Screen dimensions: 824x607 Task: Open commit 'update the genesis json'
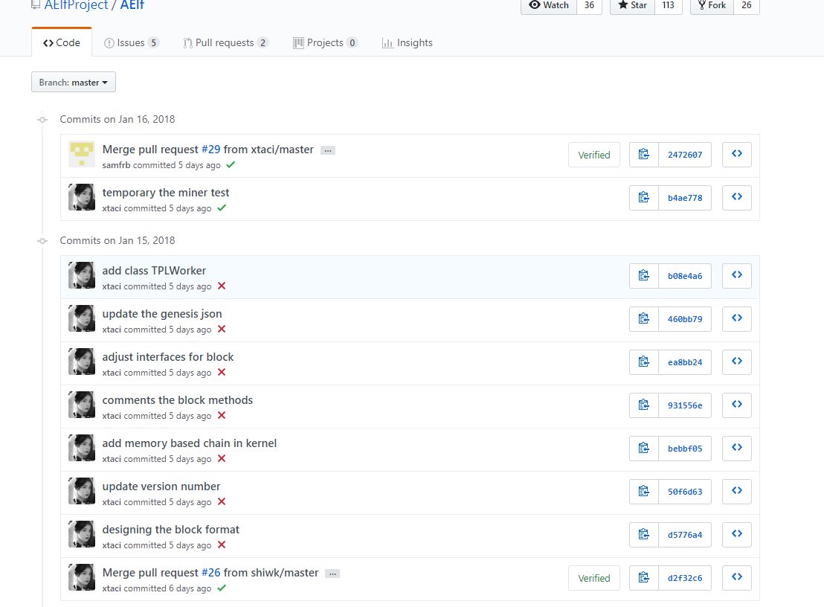coord(162,314)
